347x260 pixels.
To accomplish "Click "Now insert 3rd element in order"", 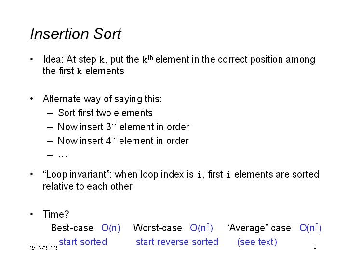I will point(123,127).
